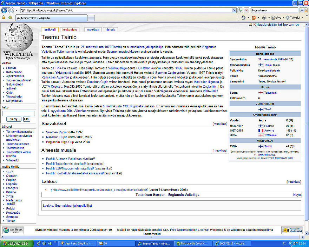309x247 pixels.
Task: Open the Print button dropdown arrow
Action: [269, 18]
